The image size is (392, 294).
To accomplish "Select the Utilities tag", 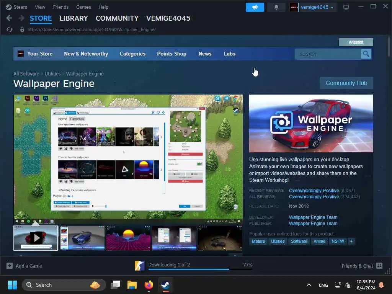I will [278, 241].
